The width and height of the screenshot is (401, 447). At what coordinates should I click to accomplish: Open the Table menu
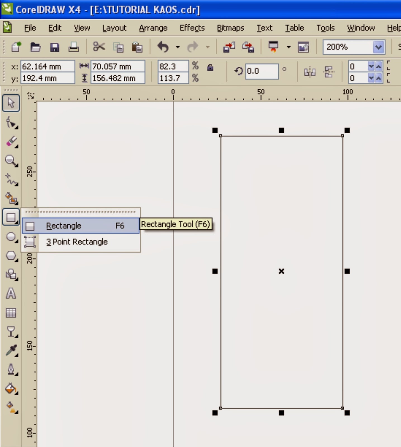tap(295, 28)
